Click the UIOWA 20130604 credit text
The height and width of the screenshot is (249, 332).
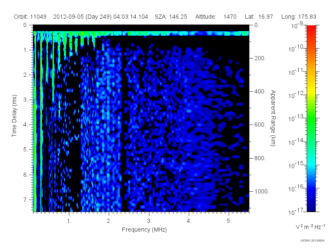click(312, 240)
